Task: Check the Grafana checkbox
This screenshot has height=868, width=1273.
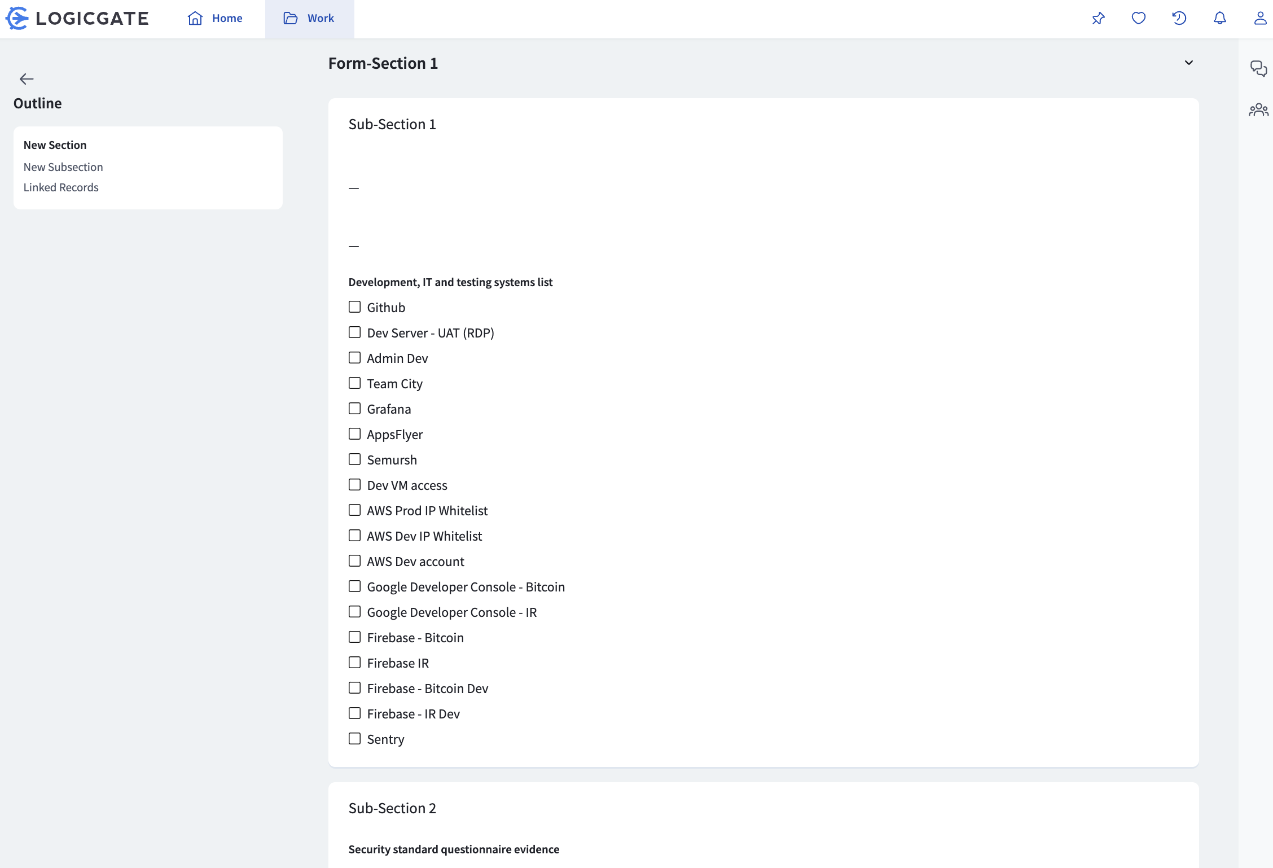Action: [354, 409]
